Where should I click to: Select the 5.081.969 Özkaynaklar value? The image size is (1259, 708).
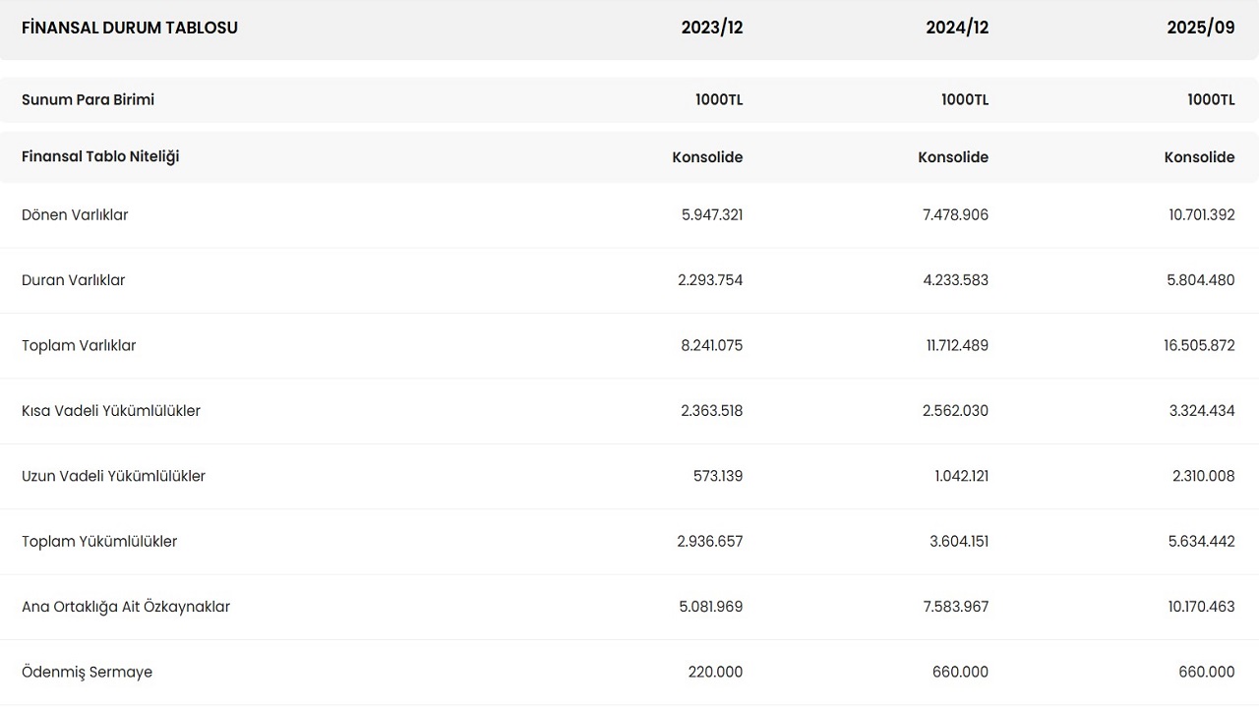pos(711,607)
